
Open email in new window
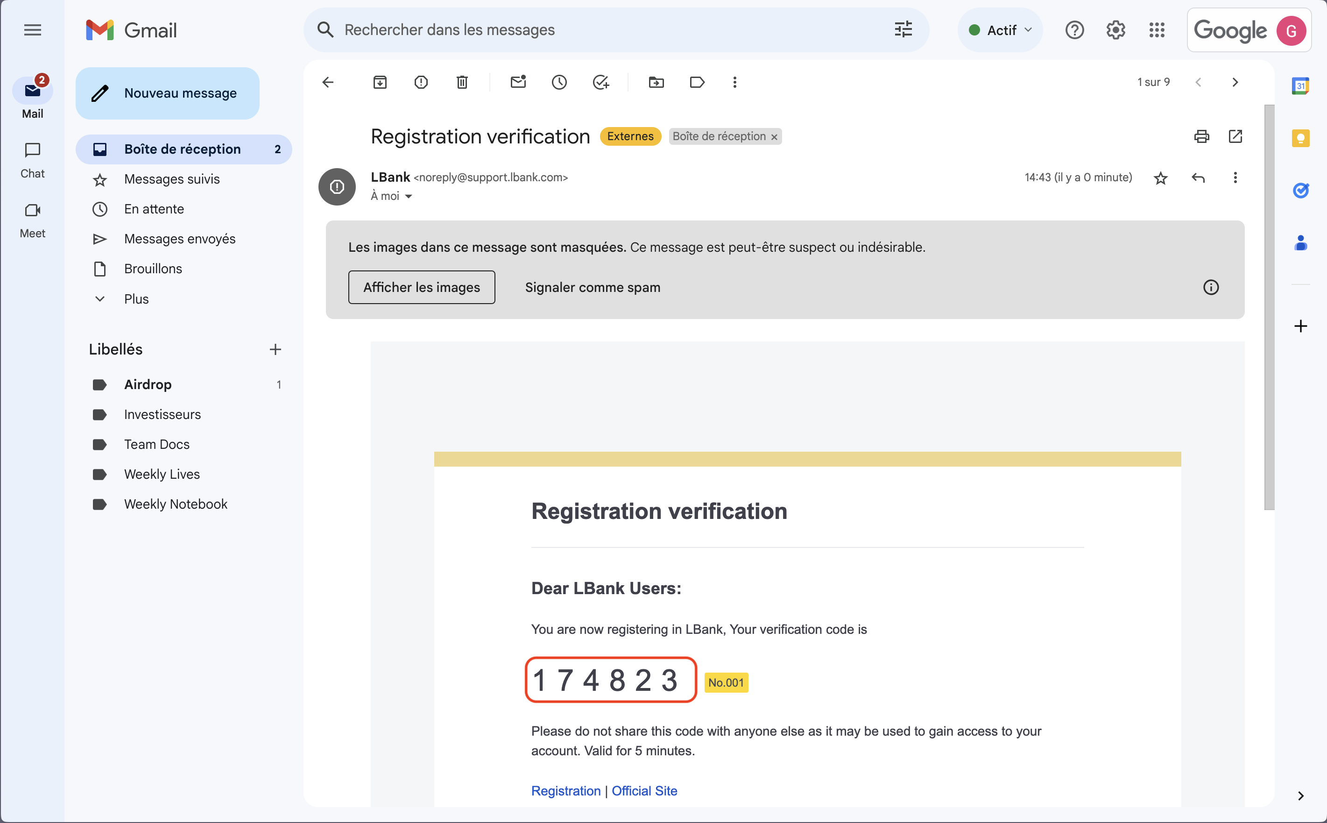click(x=1235, y=136)
